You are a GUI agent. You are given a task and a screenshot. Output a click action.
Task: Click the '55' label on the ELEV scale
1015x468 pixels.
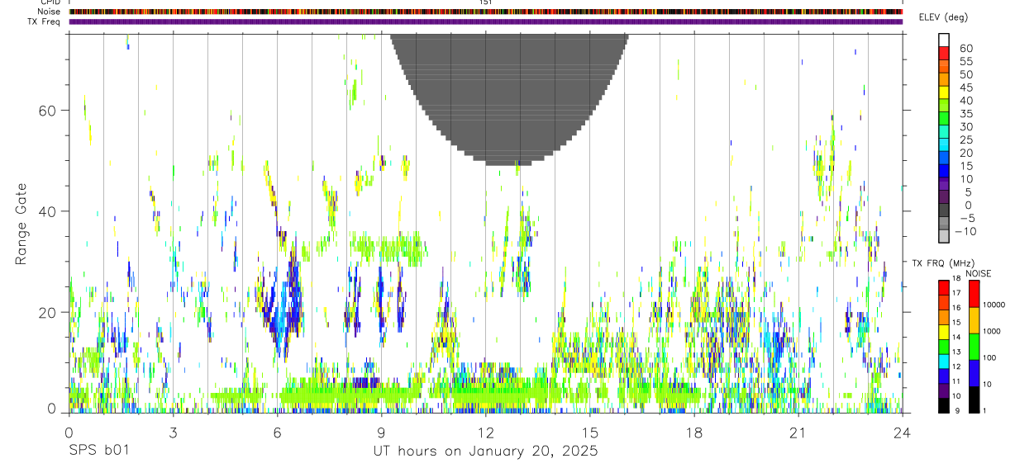pos(965,62)
